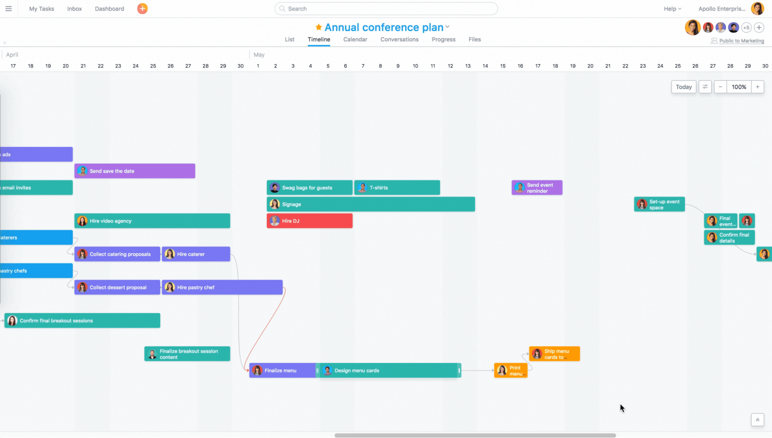The width and height of the screenshot is (772, 438).
Task: Click the Search input field to search
Action: tap(385, 8)
